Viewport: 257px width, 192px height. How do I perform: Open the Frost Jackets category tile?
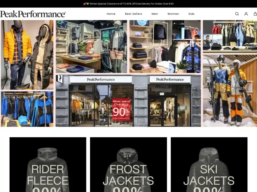tap(128, 164)
